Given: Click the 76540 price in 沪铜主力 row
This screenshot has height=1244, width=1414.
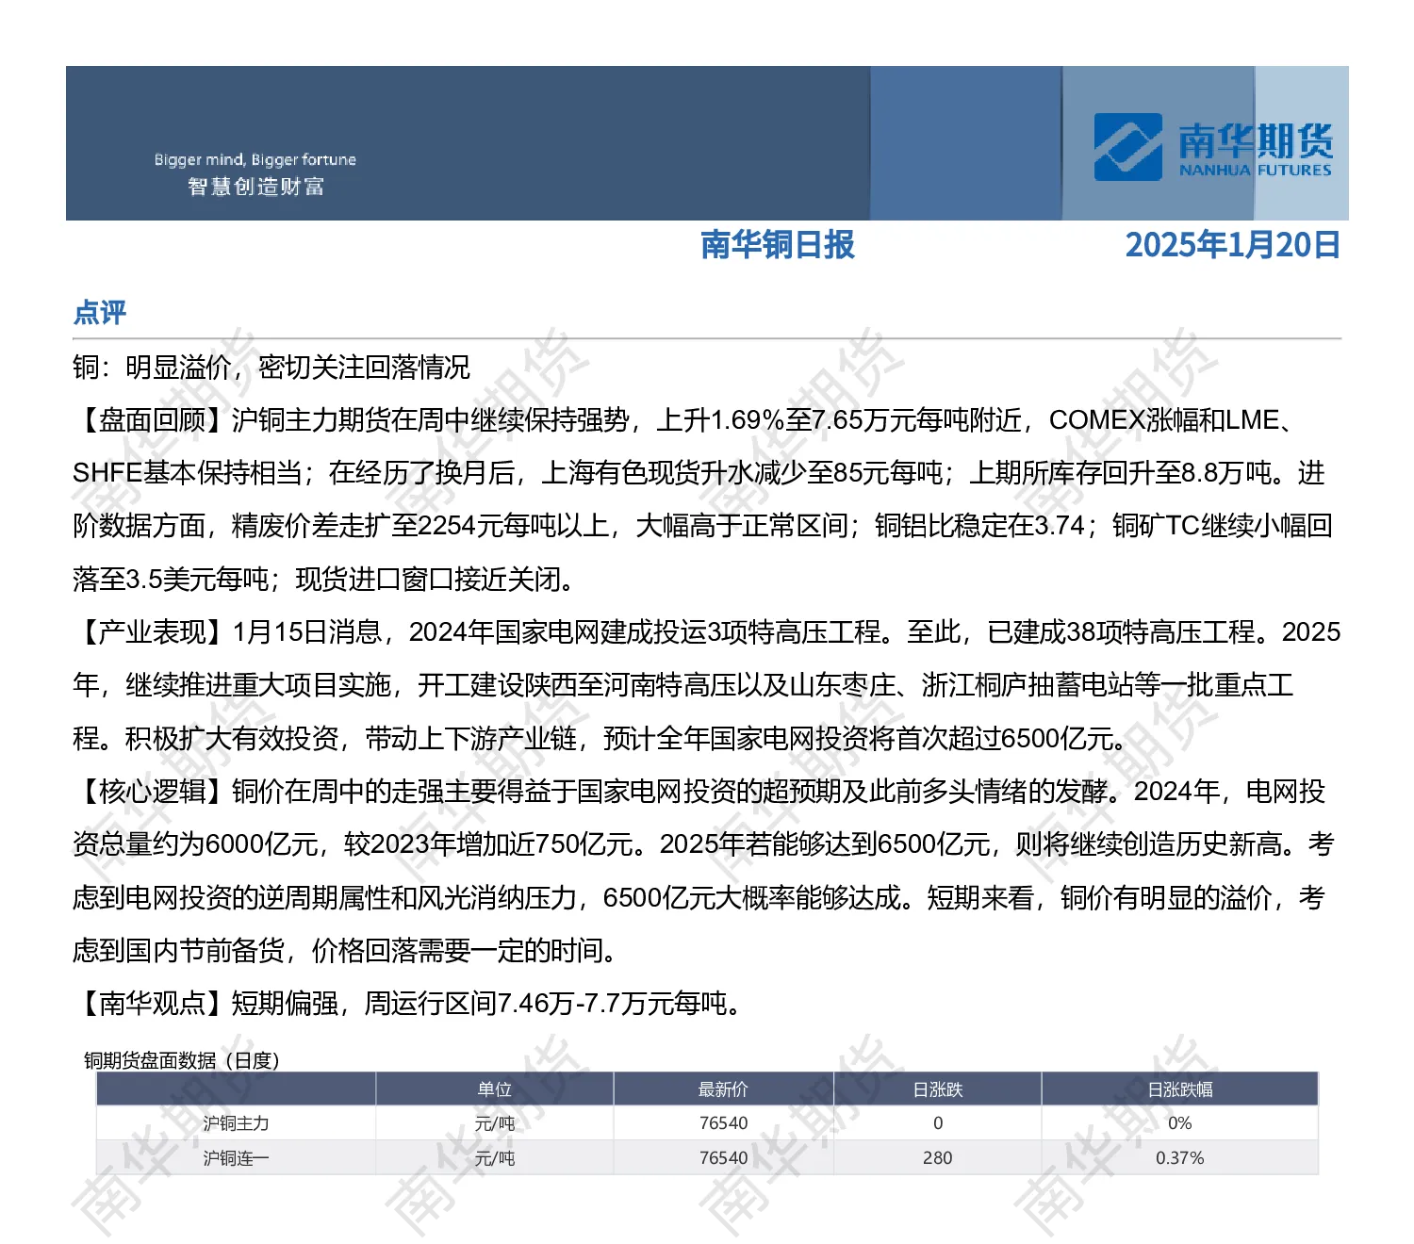Looking at the screenshot, I should [x=723, y=1123].
